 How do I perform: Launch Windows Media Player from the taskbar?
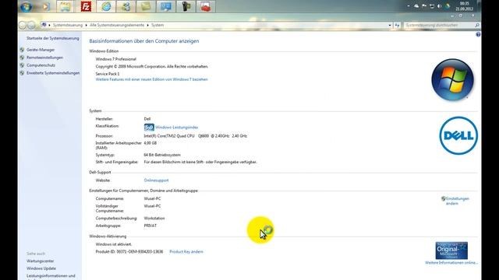[x=46, y=7]
